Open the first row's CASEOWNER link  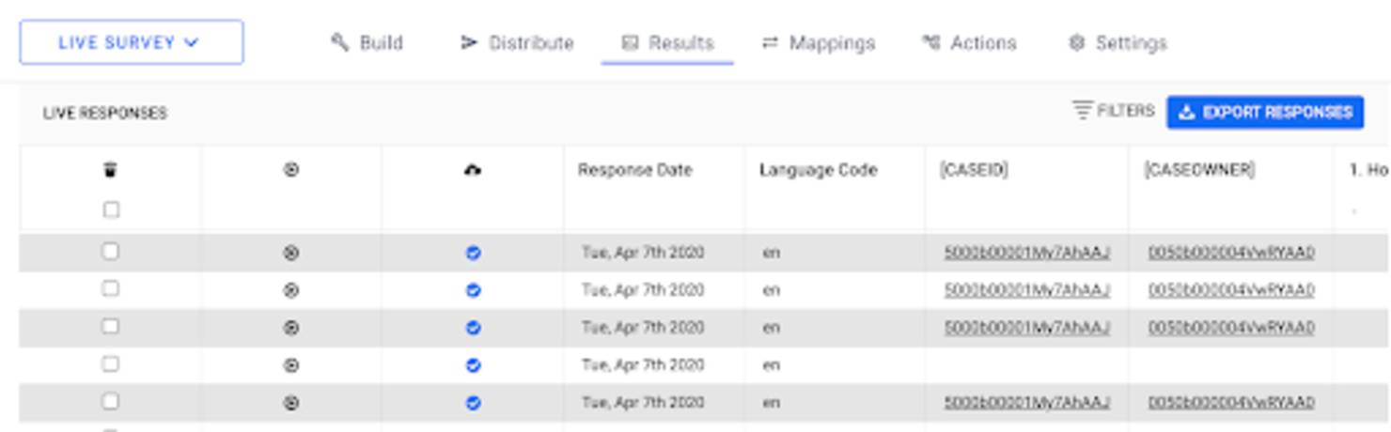[x=1231, y=253]
